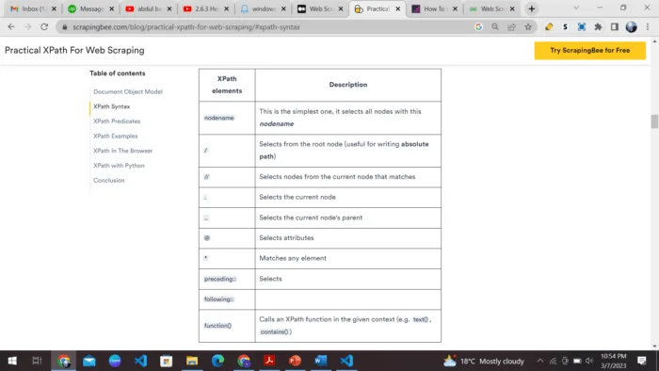This screenshot has height=371, width=659.
Task: Click the share page icon in address bar
Action: click(x=511, y=27)
